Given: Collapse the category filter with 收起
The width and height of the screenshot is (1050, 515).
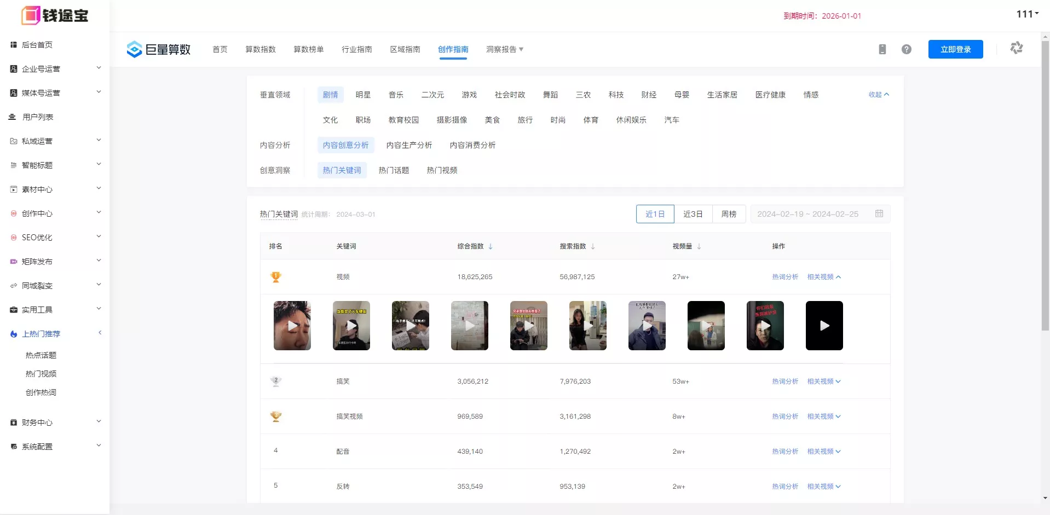Looking at the screenshot, I should [878, 95].
